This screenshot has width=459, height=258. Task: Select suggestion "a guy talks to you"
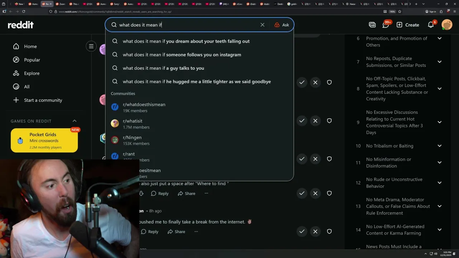pos(199,68)
